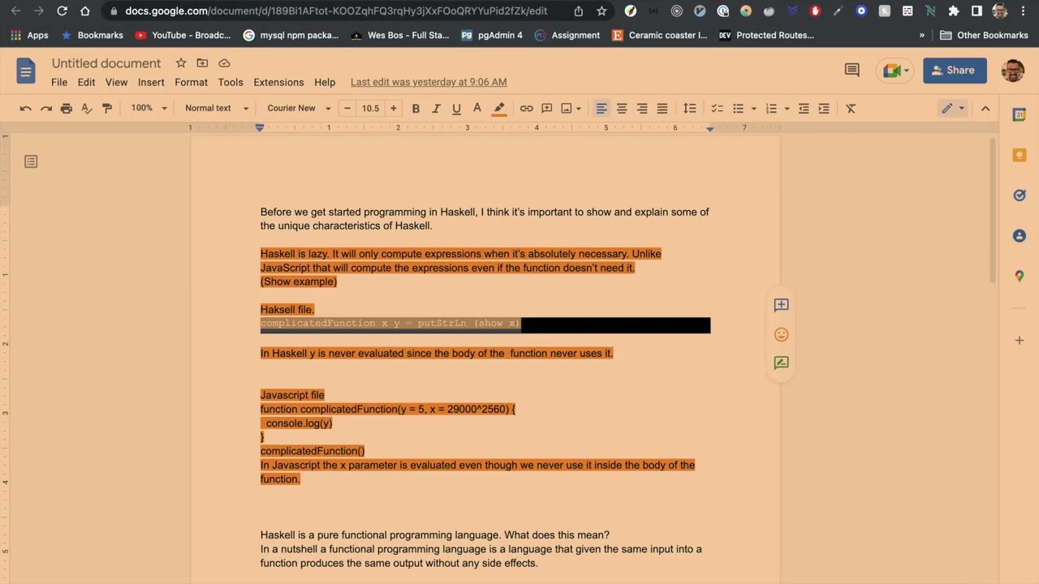Open Google Tasks side panel

pyautogui.click(x=1020, y=195)
